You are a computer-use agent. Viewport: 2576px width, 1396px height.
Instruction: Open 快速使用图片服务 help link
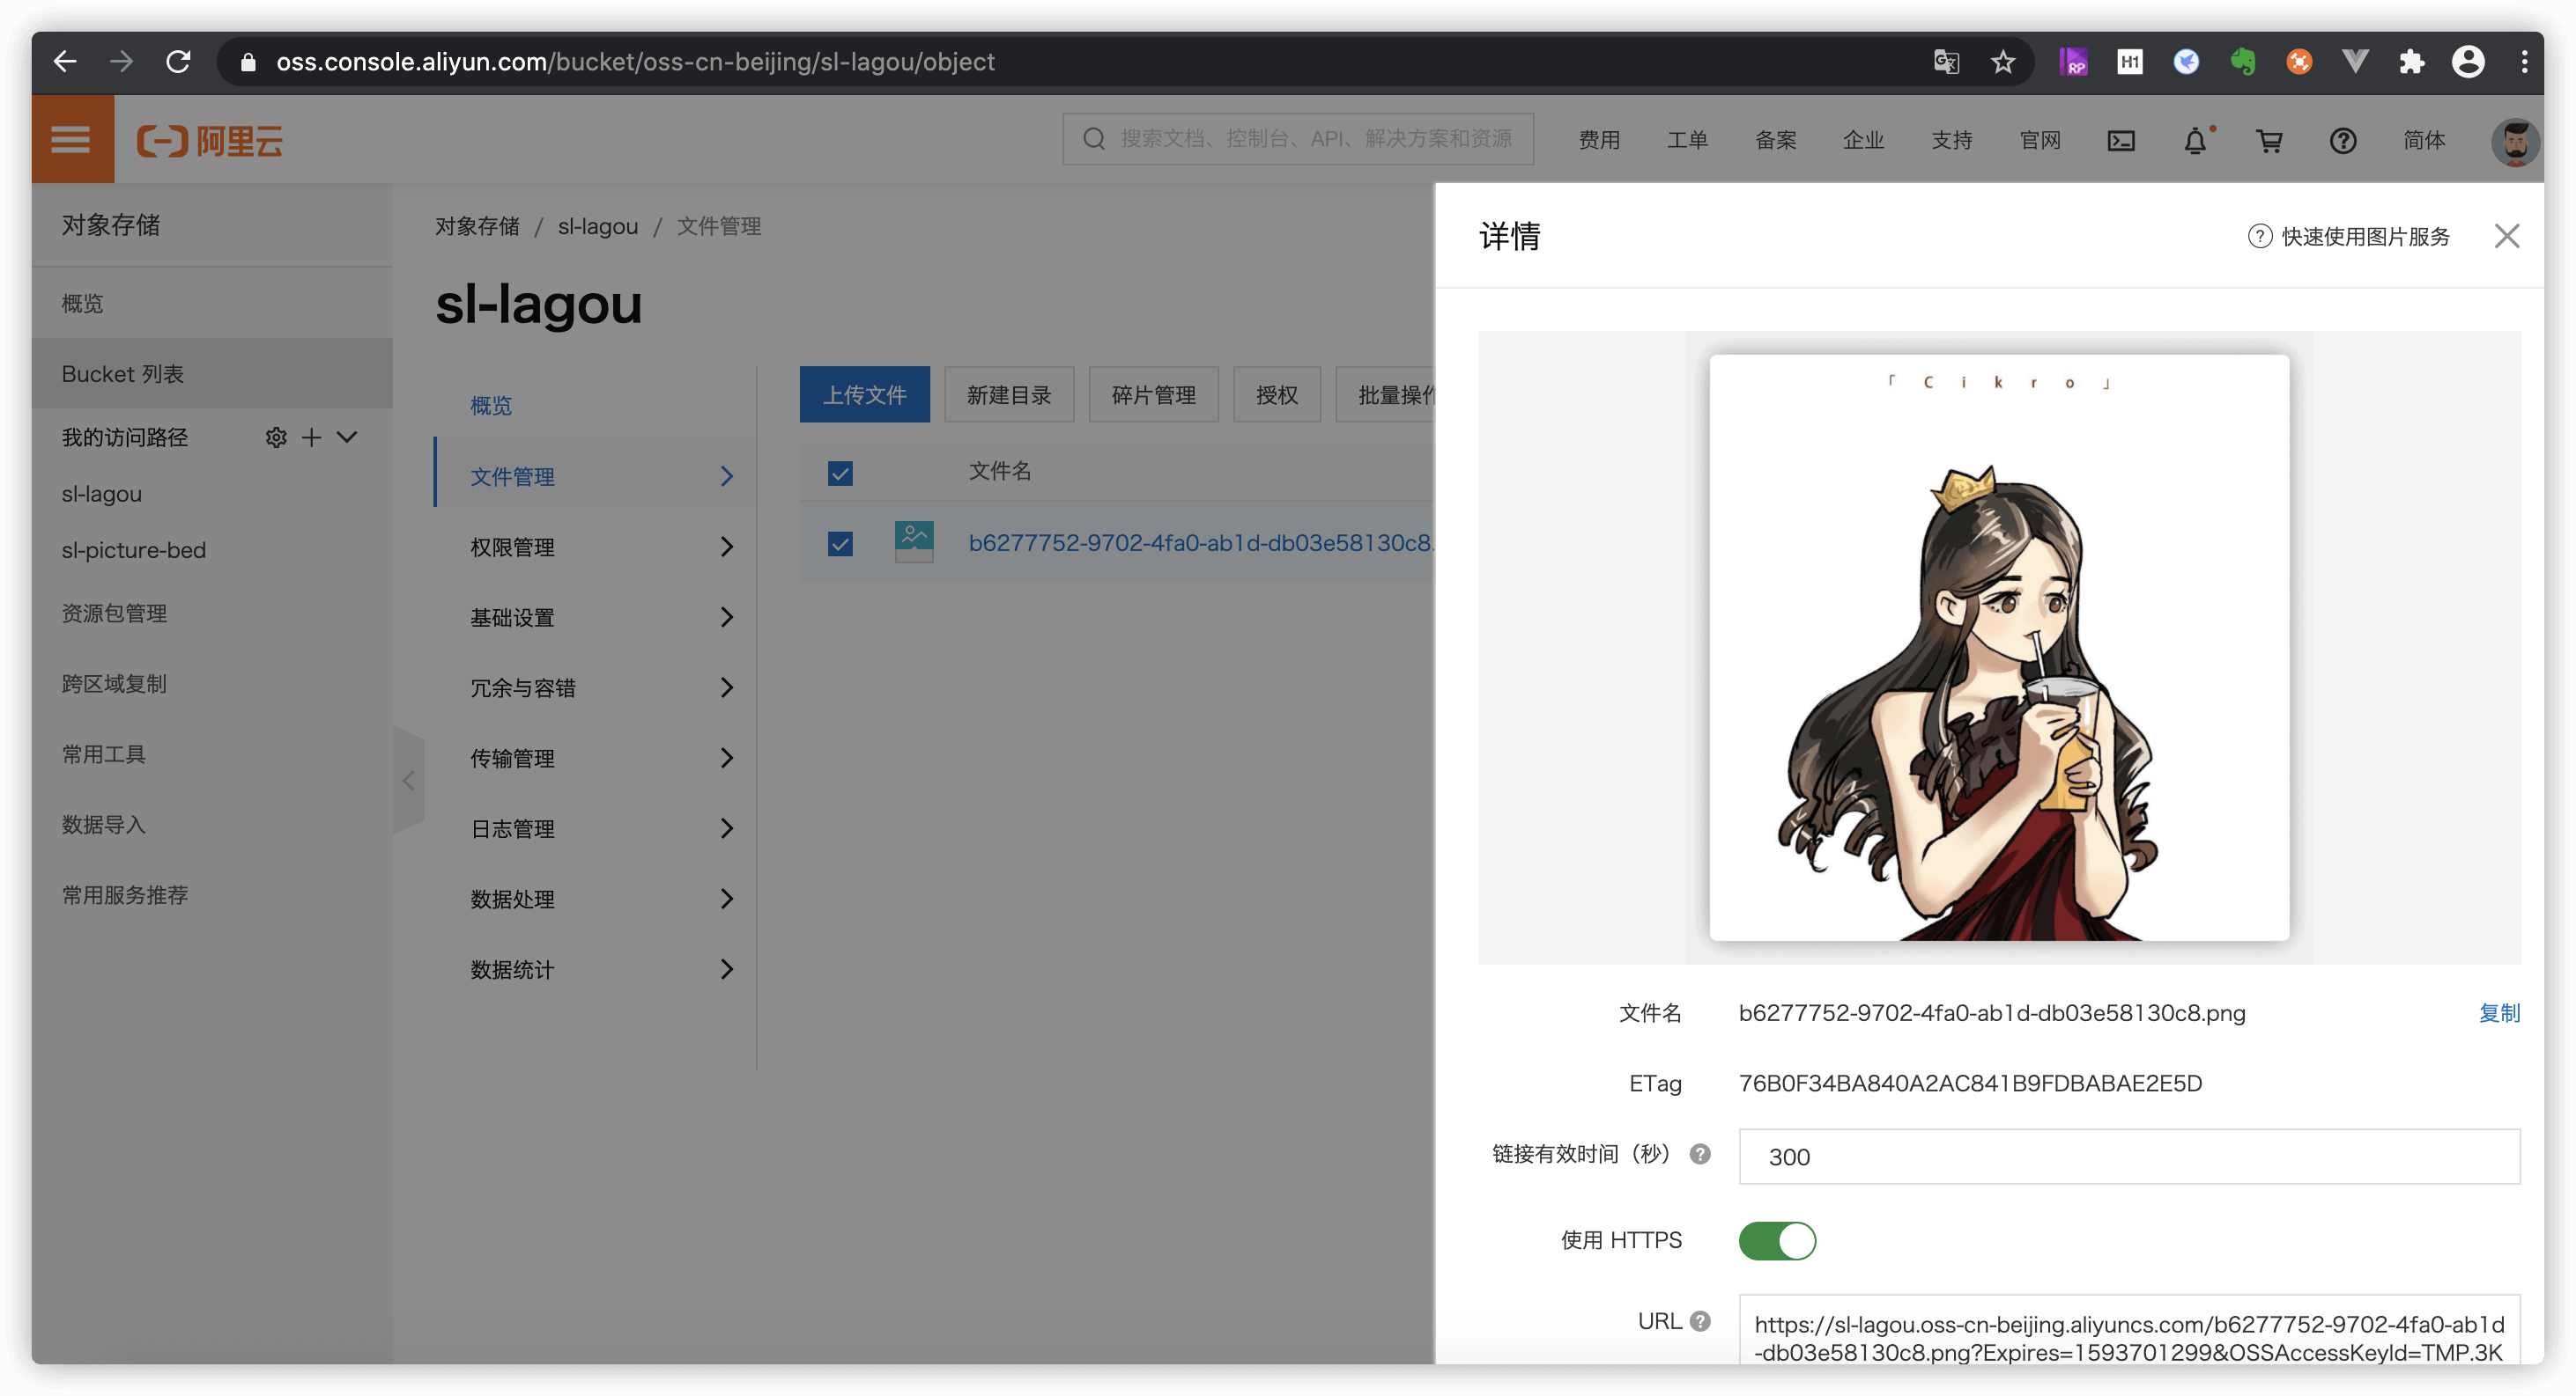point(2348,236)
